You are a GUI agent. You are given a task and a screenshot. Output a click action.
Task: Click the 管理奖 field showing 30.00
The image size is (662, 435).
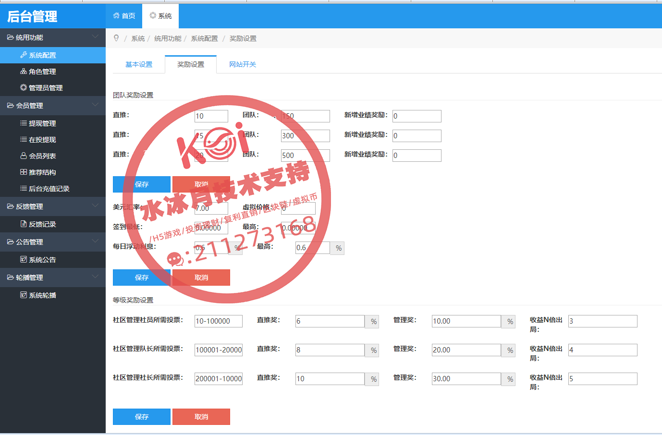[466, 379]
